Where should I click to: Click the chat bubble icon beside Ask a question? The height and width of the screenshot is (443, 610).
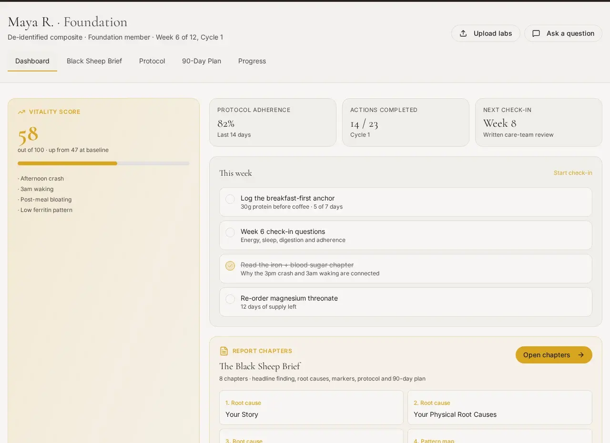click(536, 33)
